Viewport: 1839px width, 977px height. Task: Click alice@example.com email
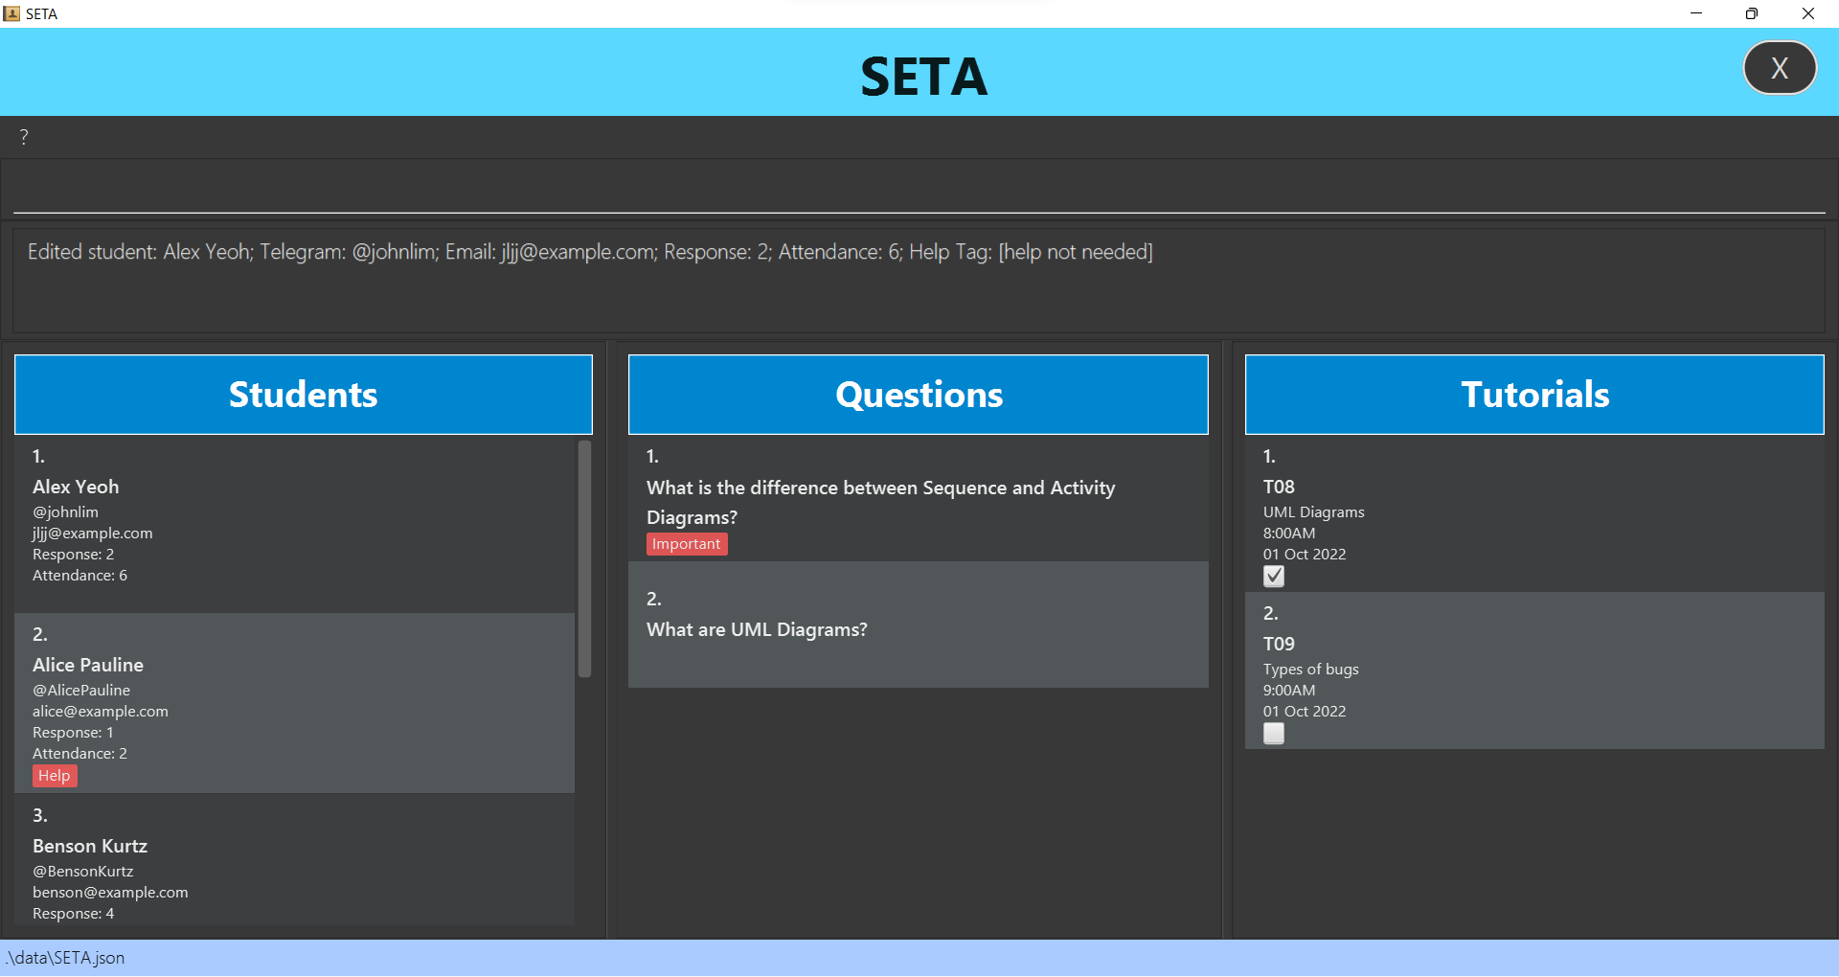point(101,712)
